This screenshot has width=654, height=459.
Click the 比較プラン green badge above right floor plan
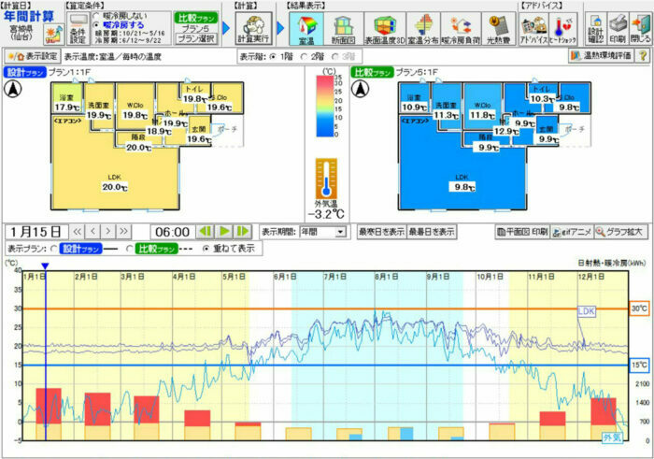tap(372, 72)
